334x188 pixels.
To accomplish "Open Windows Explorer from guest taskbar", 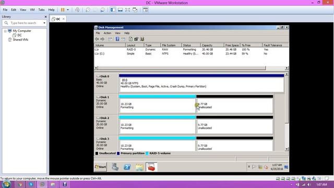I will (139, 167).
